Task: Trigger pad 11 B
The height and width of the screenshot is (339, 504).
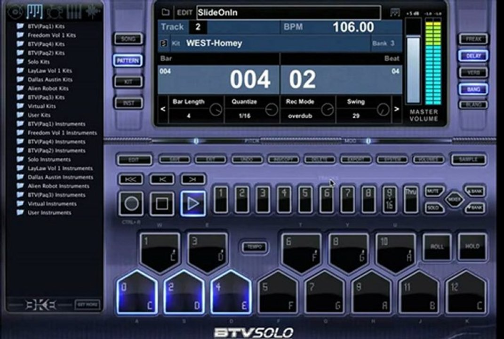Action: 419,292
